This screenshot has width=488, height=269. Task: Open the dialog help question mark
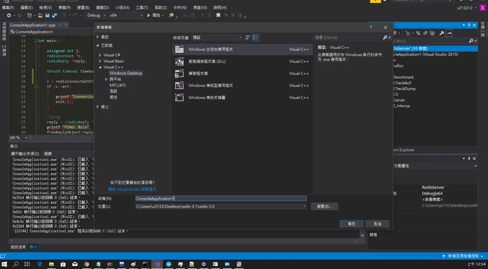(371, 27)
